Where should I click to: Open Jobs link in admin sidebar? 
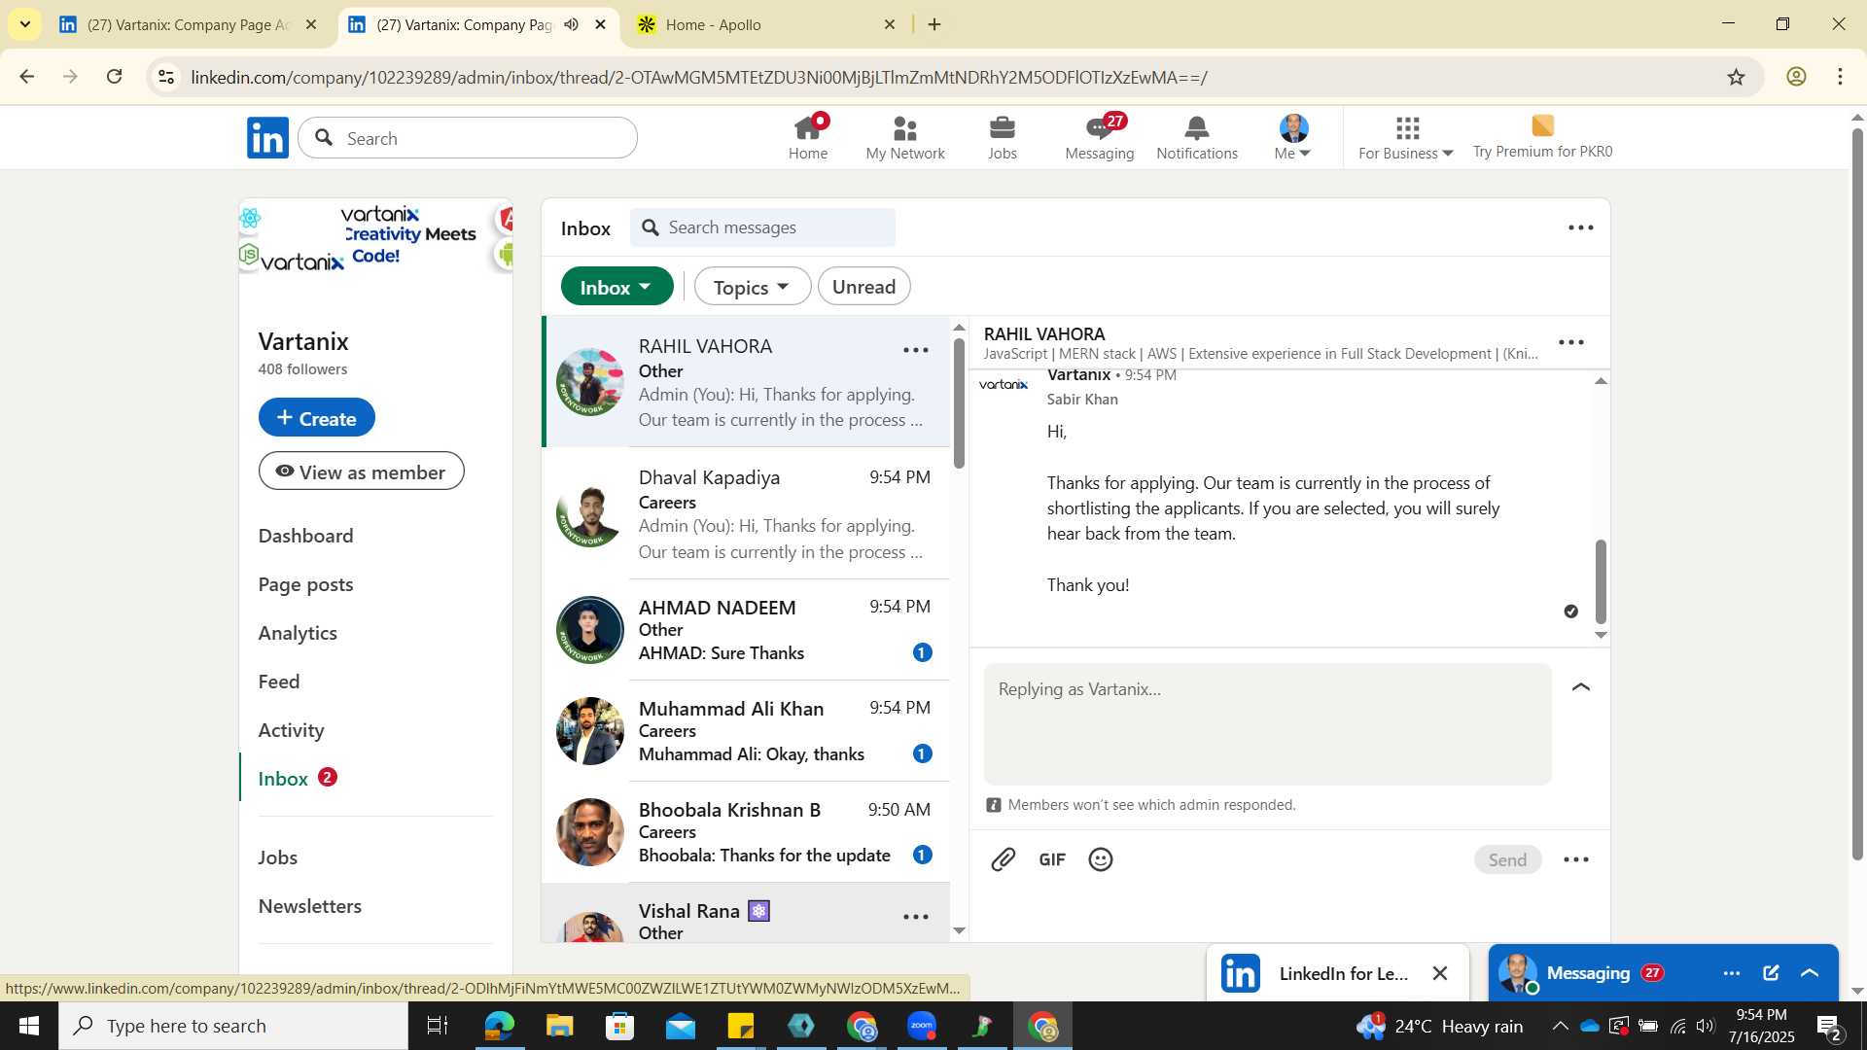[x=278, y=857]
